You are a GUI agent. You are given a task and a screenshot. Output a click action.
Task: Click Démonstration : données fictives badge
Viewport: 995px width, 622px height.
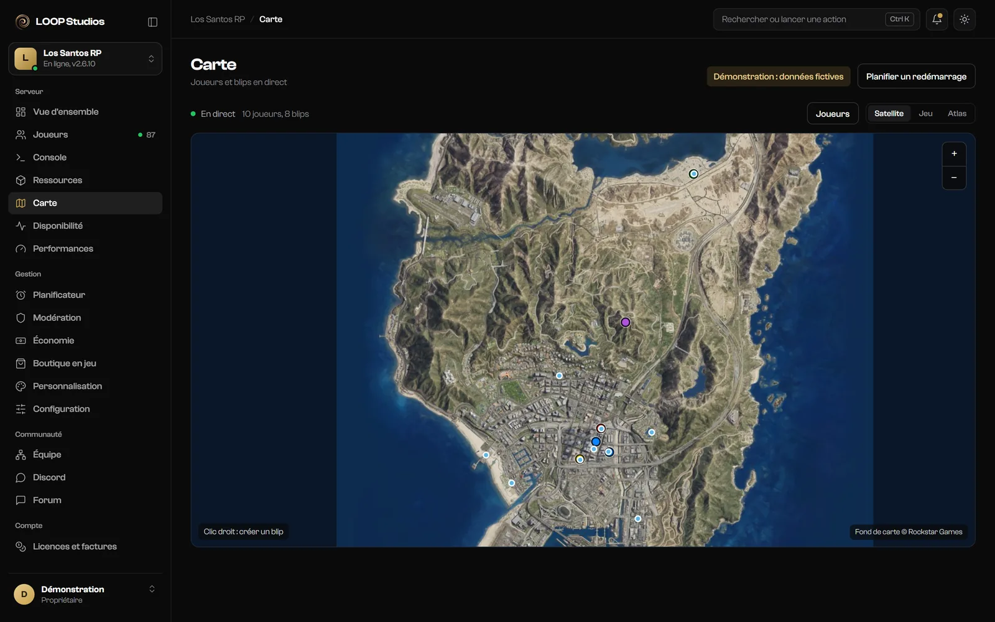pyautogui.click(x=778, y=77)
